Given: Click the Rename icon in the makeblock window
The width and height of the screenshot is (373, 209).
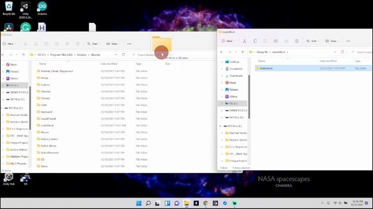Looking at the screenshot, I should 276,41.
